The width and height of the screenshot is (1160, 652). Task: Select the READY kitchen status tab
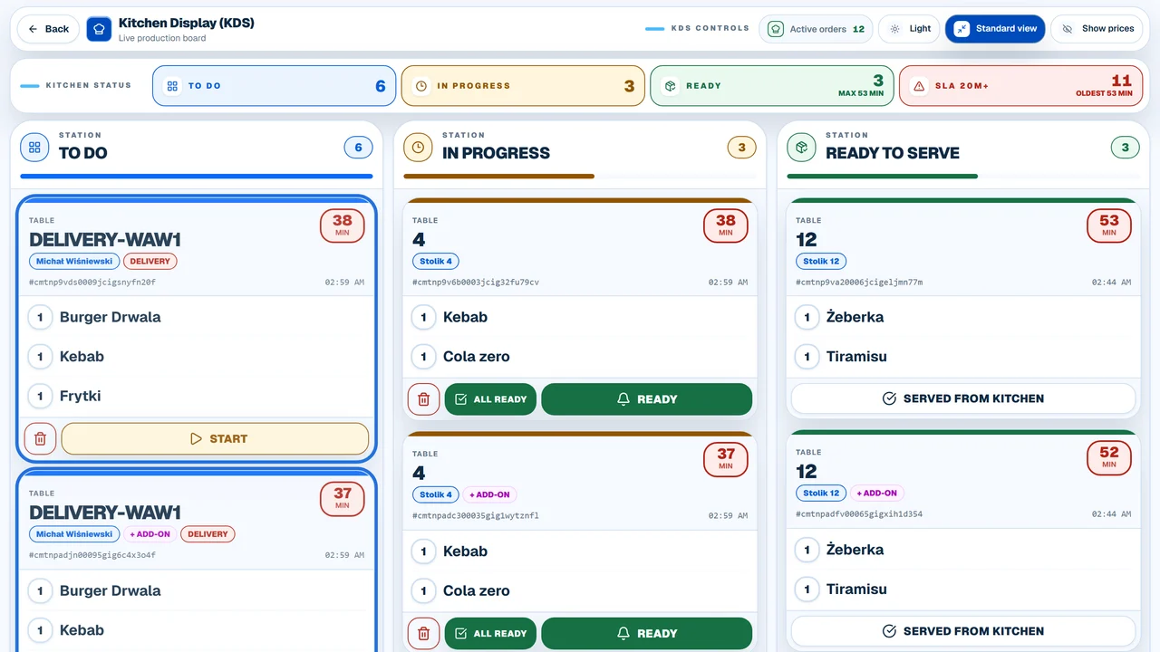tap(772, 86)
